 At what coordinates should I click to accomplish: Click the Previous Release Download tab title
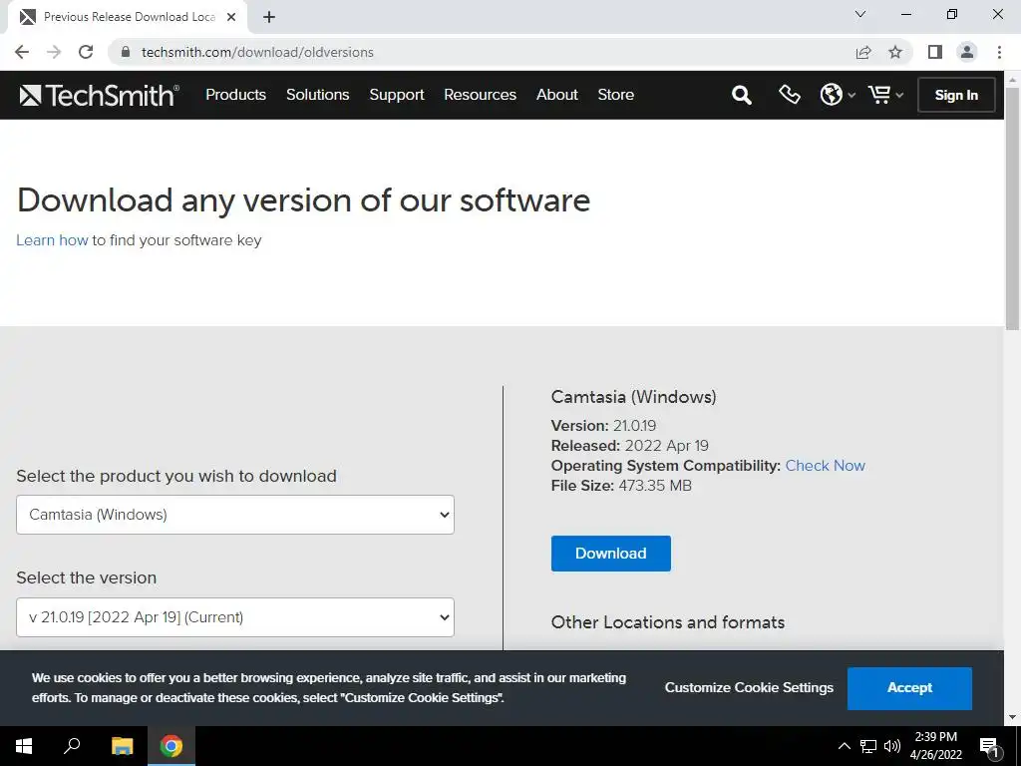(x=129, y=17)
